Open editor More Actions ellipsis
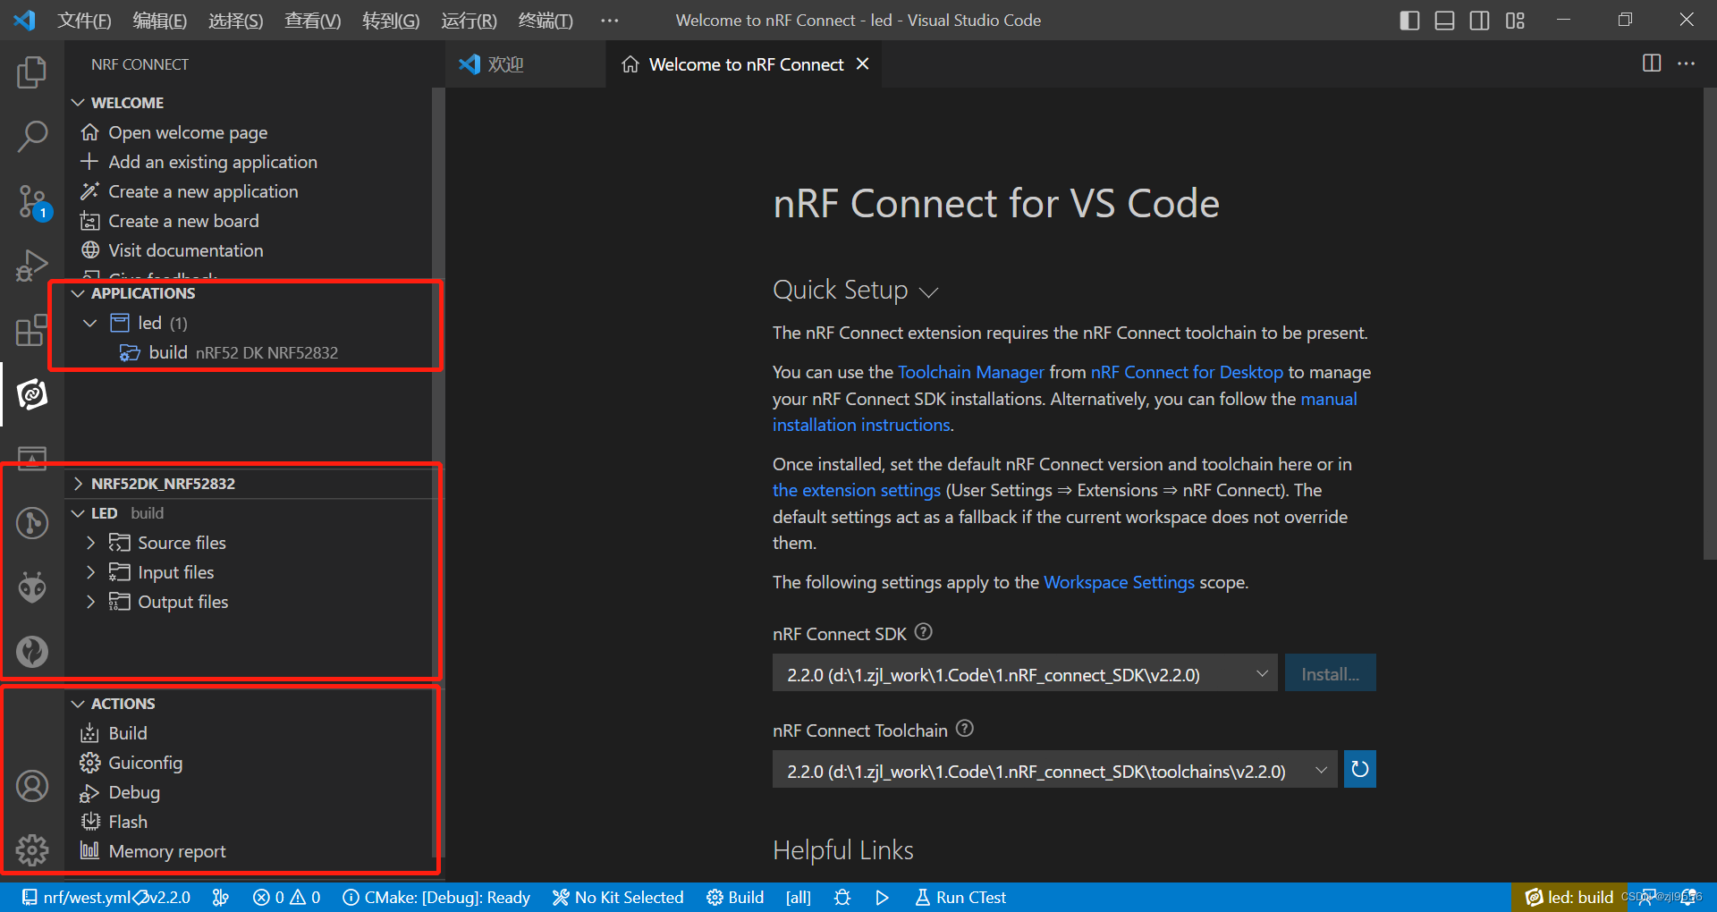This screenshot has height=912, width=1717. coord(1686,63)
